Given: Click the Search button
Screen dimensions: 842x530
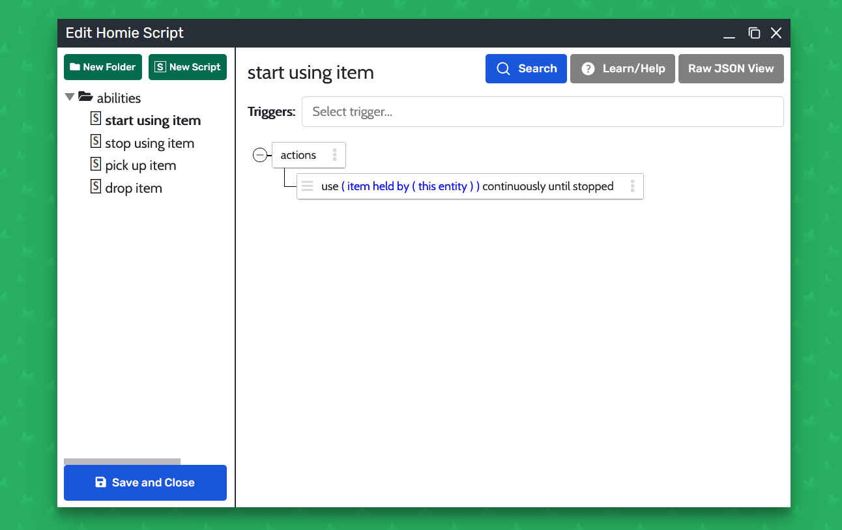Looking at the screenshot, I should (x=526, y=69).
